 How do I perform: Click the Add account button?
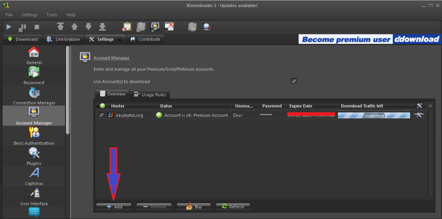point(114,207)
